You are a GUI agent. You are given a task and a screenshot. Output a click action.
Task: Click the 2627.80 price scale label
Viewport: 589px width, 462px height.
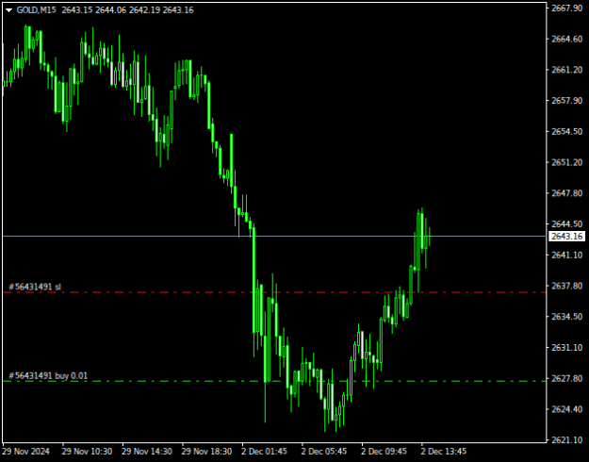566,378
